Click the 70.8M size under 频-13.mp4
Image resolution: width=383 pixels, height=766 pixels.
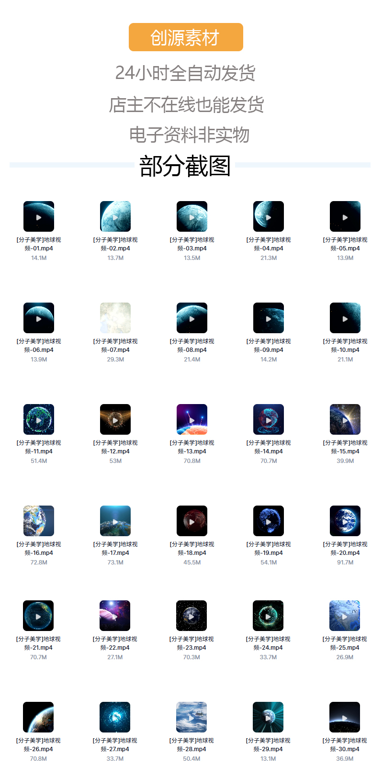click(192, 461)
